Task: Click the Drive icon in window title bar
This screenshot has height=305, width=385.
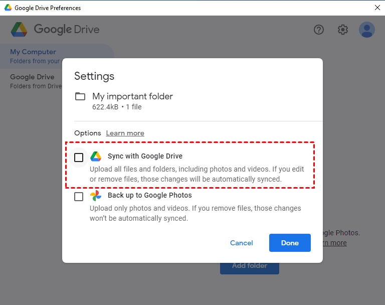Action: (x=7, y=8)
